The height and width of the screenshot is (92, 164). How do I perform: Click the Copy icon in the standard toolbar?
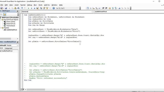[12, 8]
